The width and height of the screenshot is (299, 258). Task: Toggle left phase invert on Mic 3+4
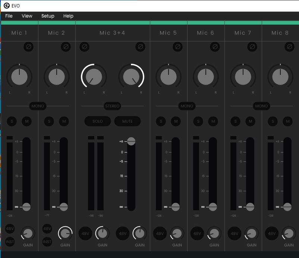[x=85, y=47]
